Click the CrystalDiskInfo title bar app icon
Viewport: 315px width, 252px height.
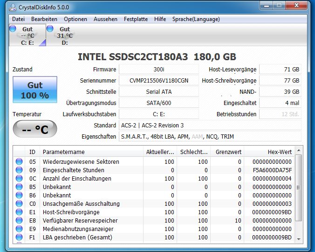coord(13,7)
